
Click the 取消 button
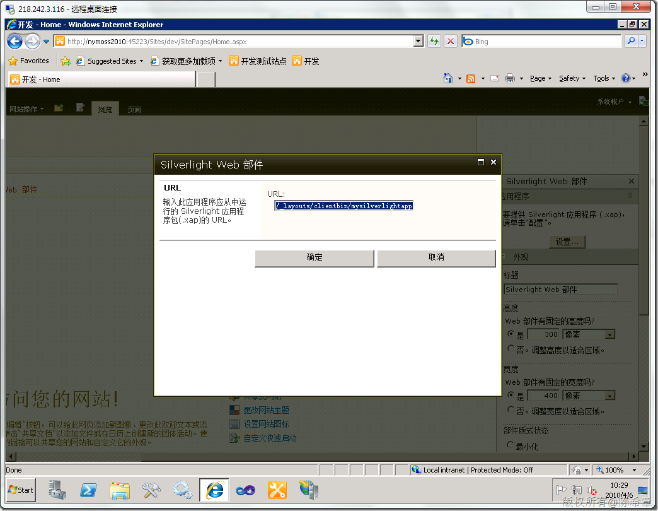(x=436, y=258)
